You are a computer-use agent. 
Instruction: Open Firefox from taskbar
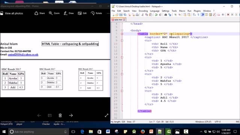coord(142,132)
